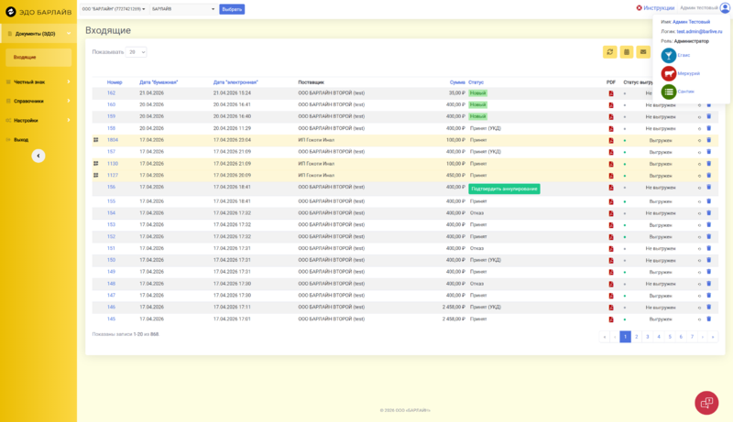The height and width of the screenshot is (422, 733).
Task: Open the red support chat button
Action: (x=706, y=403)
